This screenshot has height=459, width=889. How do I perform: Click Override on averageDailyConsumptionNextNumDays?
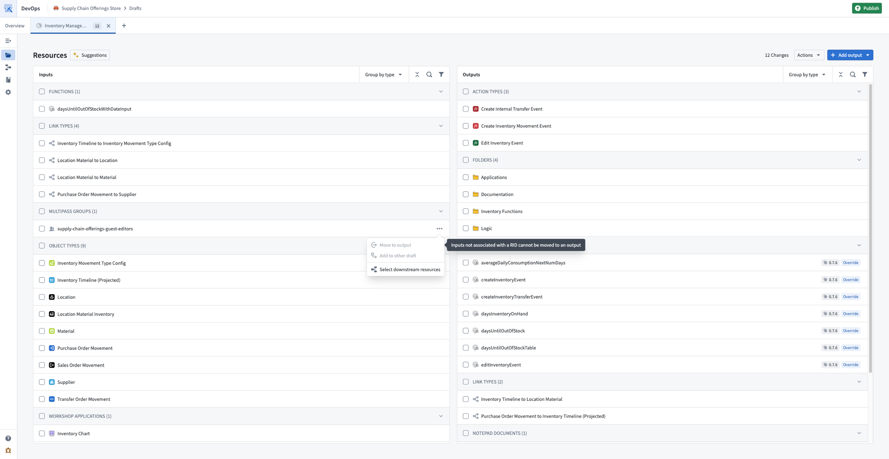click(850, 263)
